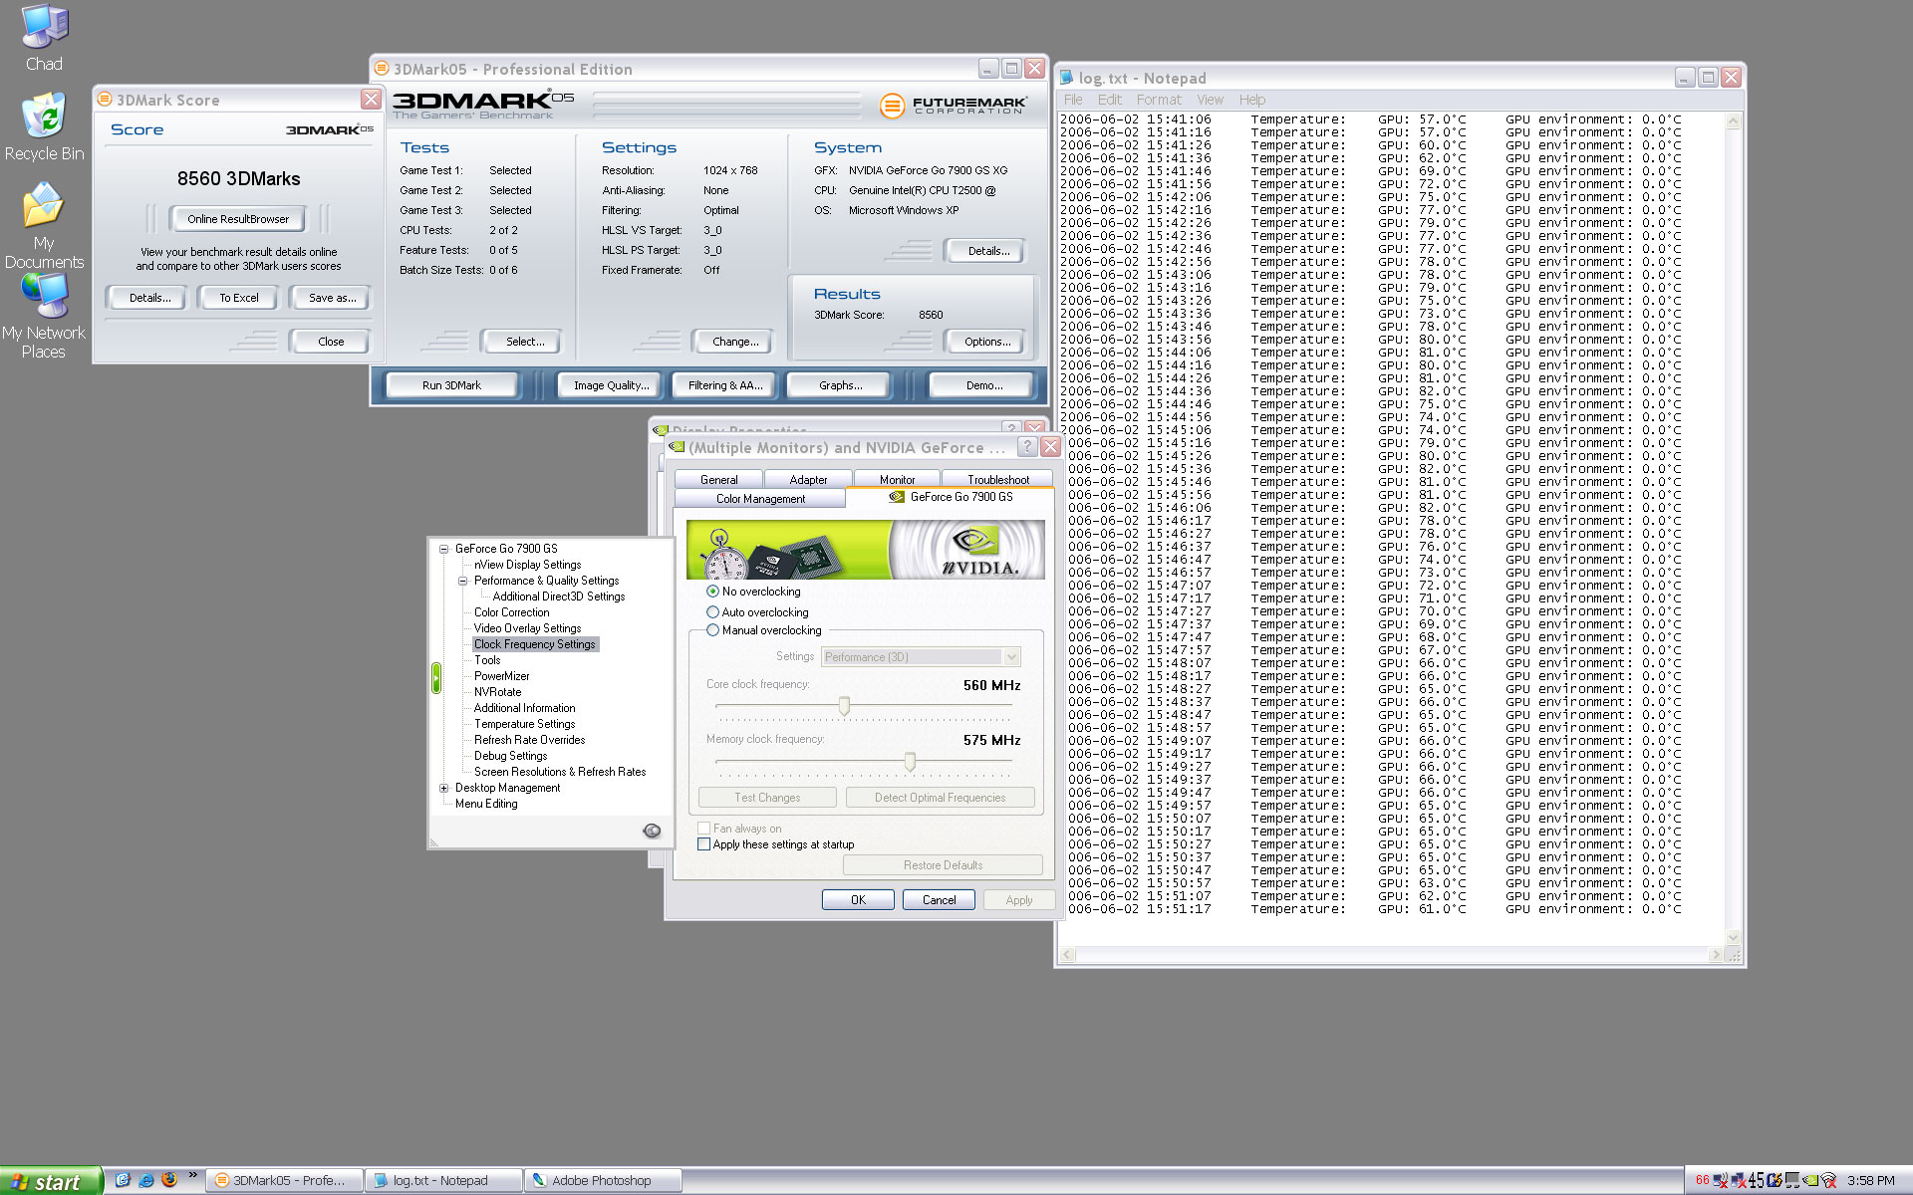
Task: Click the Online ResultBrowser button
Action: 238,219
